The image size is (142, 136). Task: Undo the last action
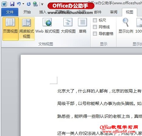pos(19,4)
